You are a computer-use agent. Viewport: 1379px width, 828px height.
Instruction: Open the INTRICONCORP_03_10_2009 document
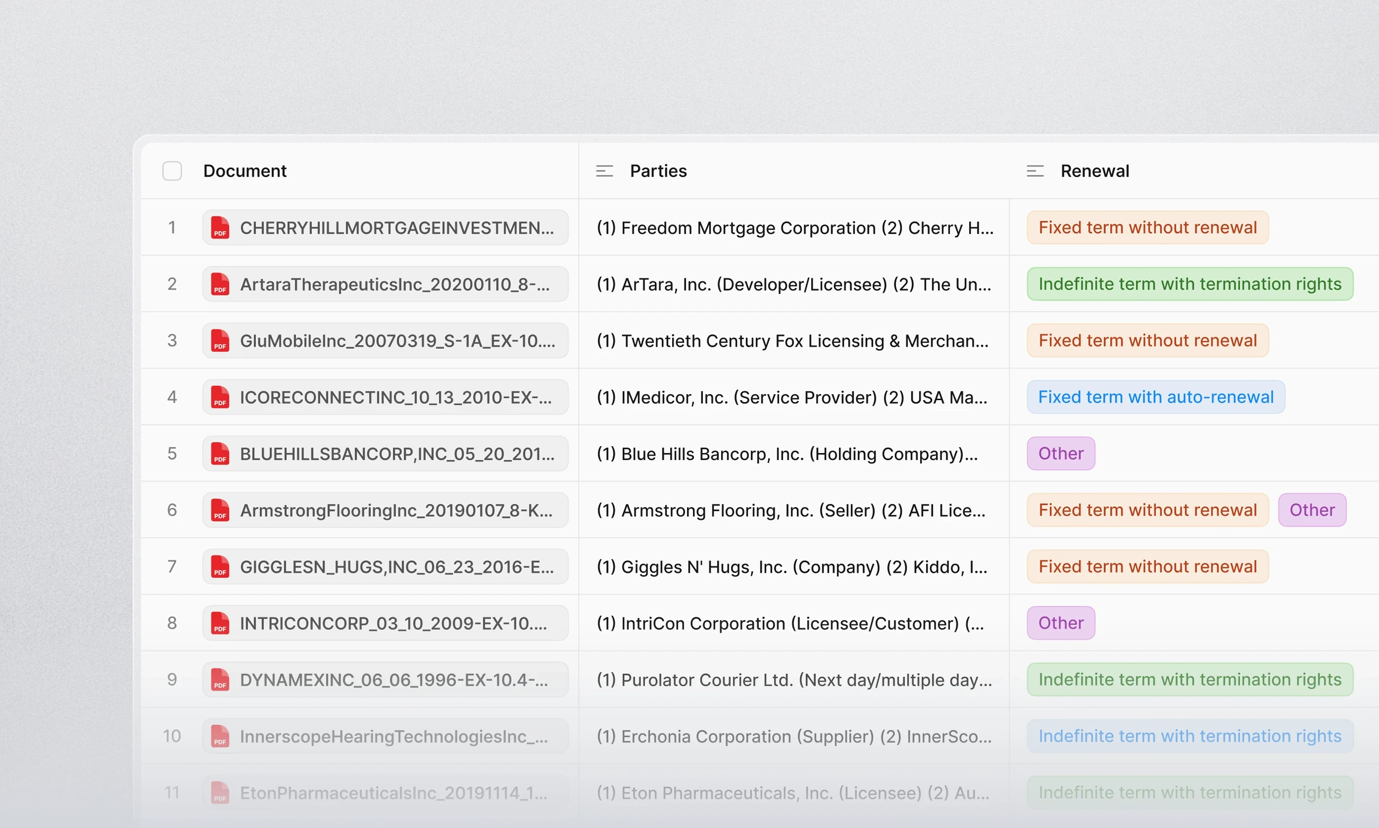[x=393, y=623]
